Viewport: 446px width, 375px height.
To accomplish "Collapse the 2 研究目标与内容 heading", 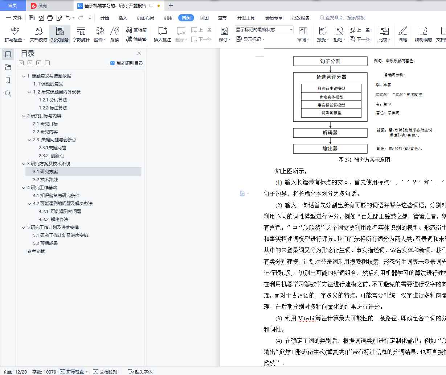I will (24, 116).
